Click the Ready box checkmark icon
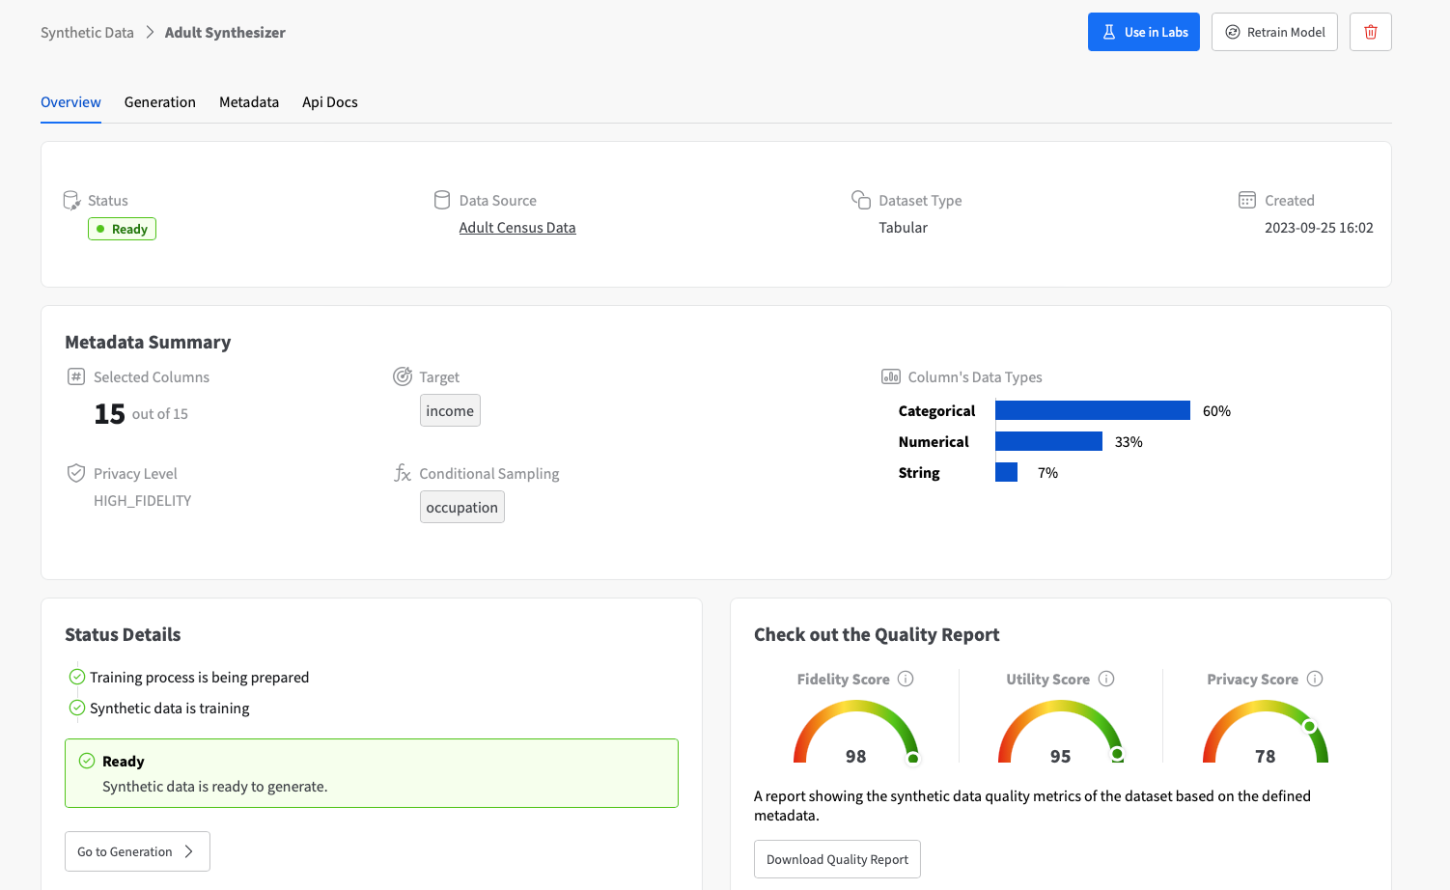1450x890 pixels. [87, 761]
